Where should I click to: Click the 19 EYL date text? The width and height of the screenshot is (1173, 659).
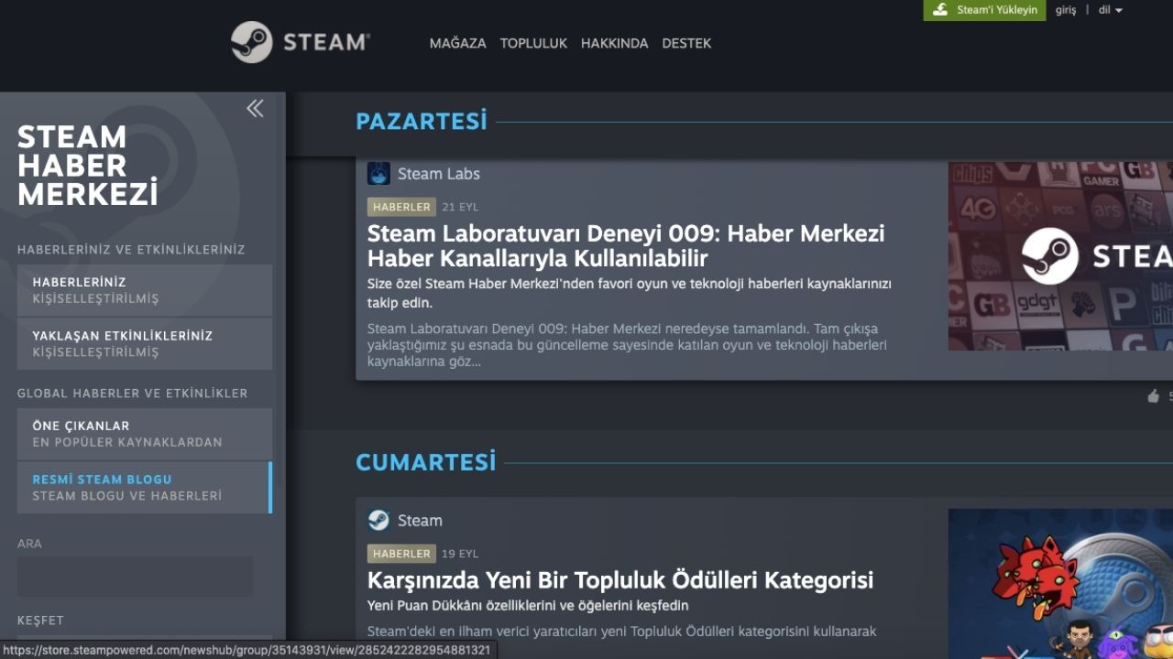tap(460, 554)
